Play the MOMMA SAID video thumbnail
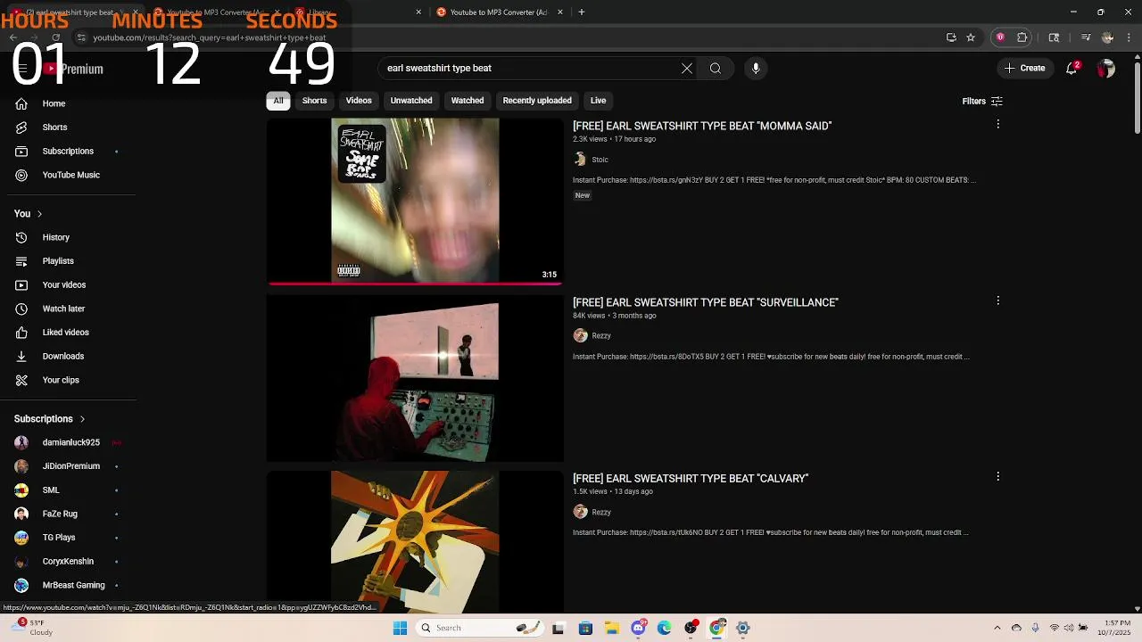 click(x=415, y=202)
